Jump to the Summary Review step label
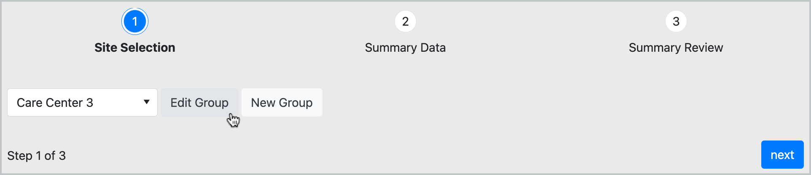811x175 pixels. 676,48
